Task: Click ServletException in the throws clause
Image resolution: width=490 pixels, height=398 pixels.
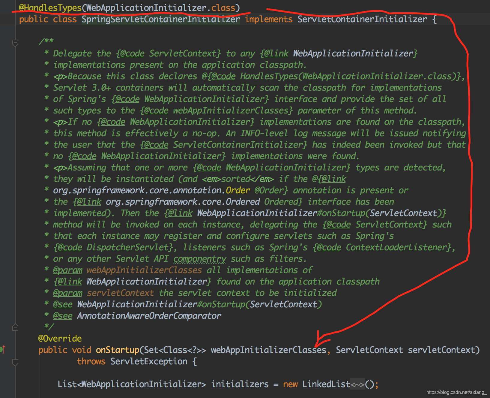Action: pos(149,361)
